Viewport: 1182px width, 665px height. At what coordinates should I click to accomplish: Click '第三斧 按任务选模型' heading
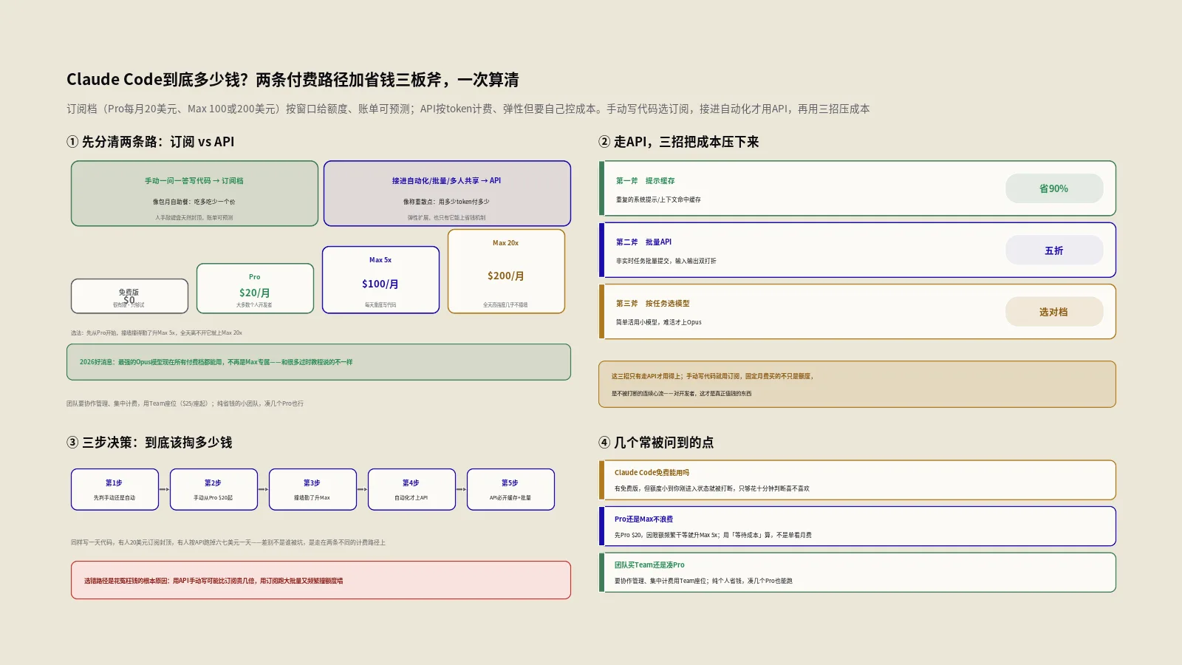652,304
